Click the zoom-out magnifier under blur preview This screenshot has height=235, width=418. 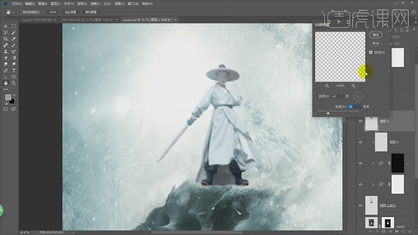[x=327, y=86]
